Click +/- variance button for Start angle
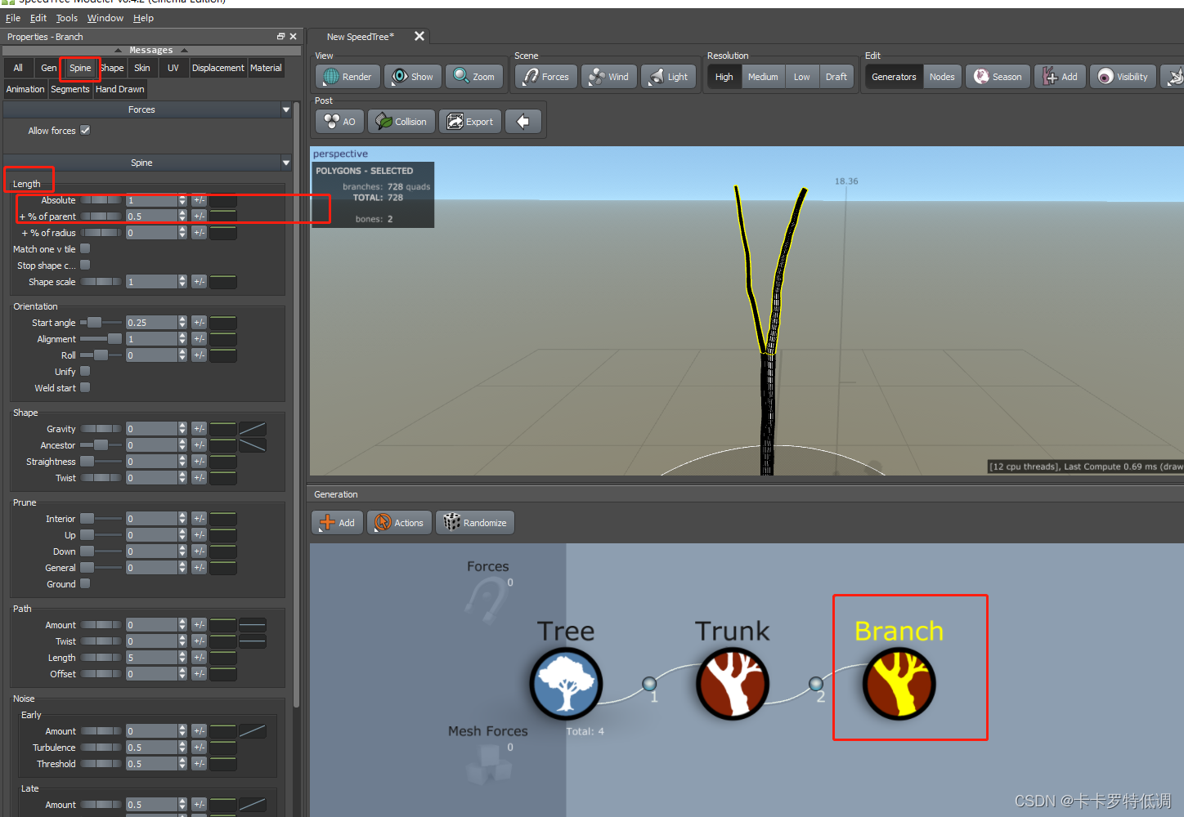Image resolution: width=1184 pixels, height=817 pixels. click(199, 323)
